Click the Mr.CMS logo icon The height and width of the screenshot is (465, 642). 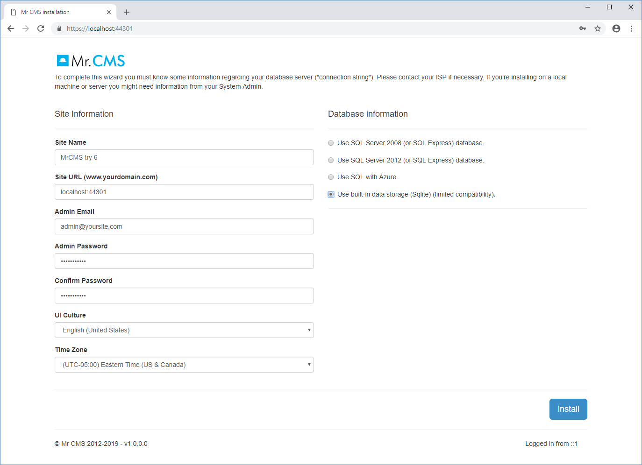pyautogui.click(x=63, y=60)
